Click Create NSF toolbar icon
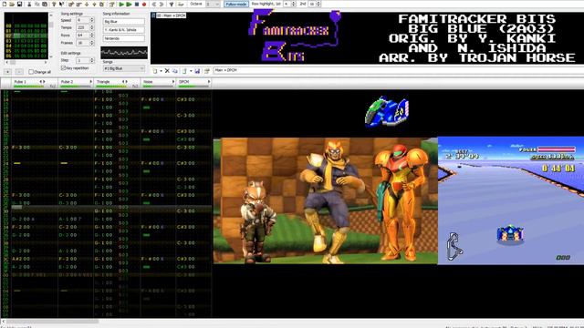This screenshot has height=328, width=584. click(181, 4)
